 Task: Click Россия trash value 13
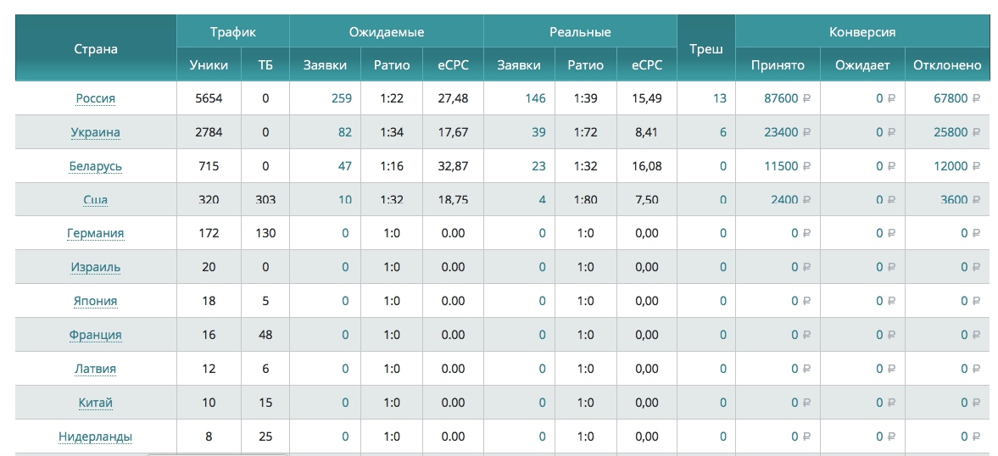[720, 98]
